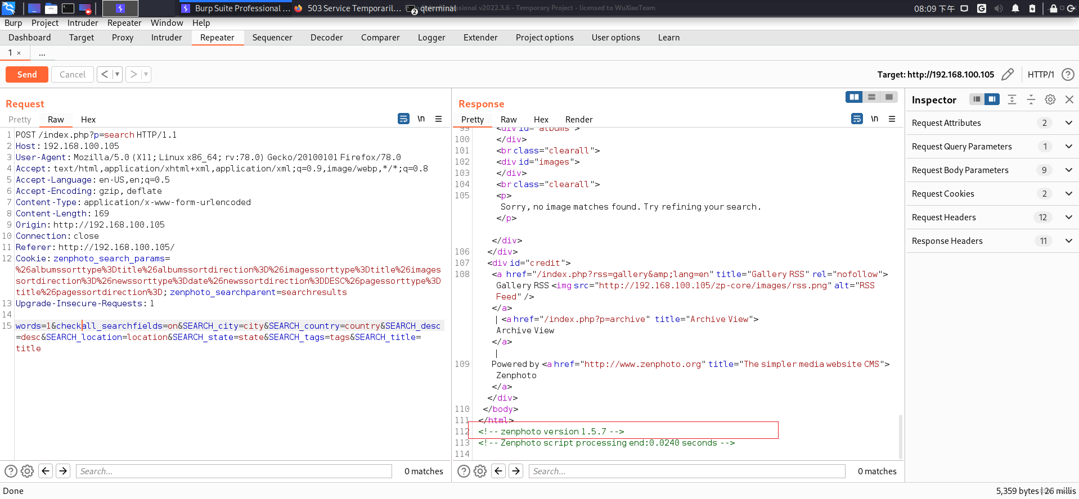
Task: Focus the Response search field
Action: tap(687, 471)
